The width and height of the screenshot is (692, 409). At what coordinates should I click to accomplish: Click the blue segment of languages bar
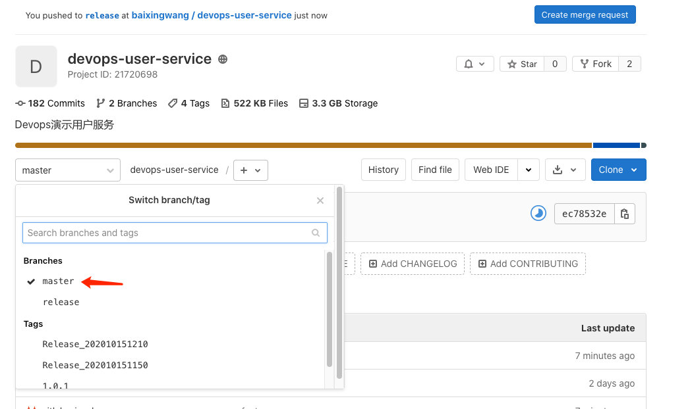pyautogui.click(x=616, y=145)
